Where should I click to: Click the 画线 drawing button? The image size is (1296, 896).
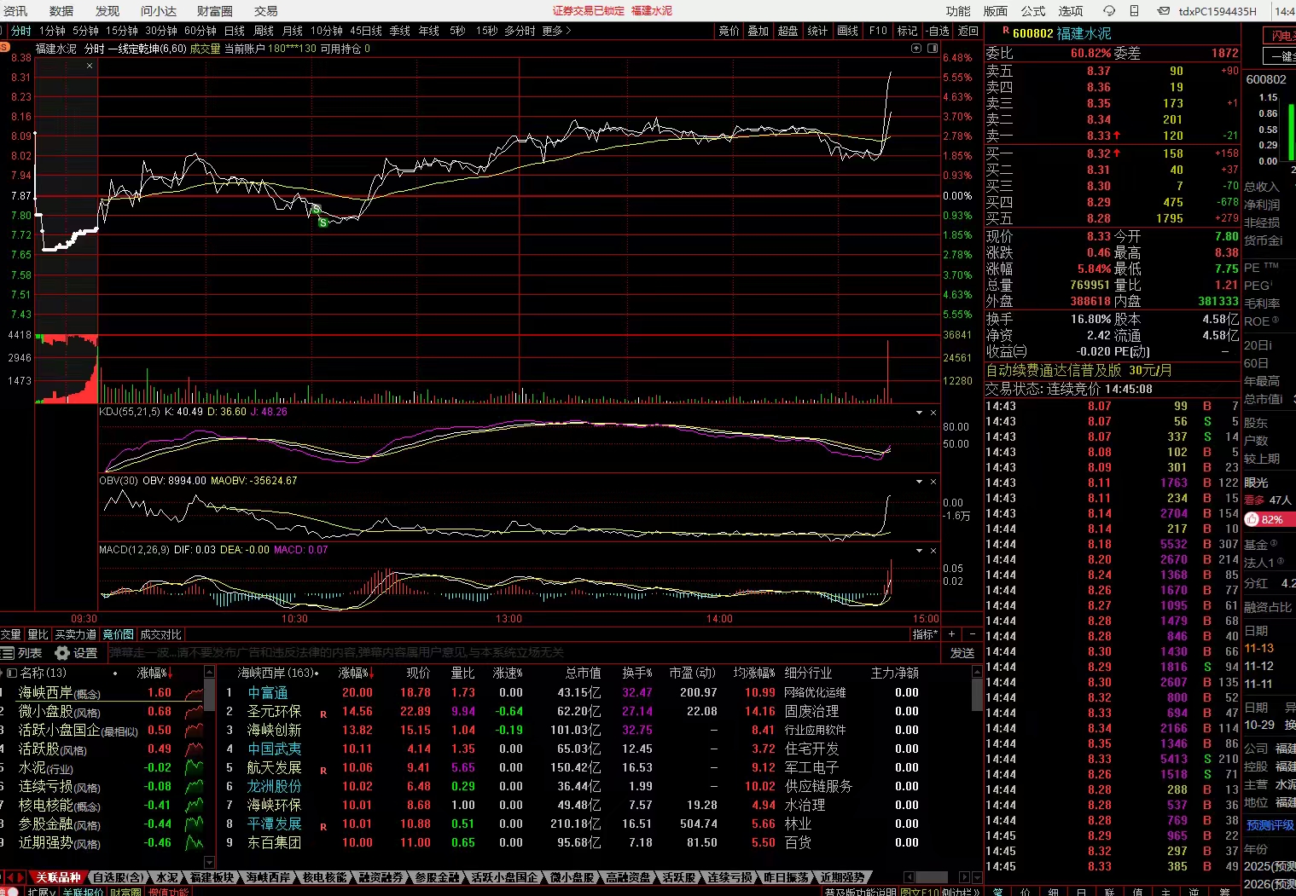click(847, 31)
